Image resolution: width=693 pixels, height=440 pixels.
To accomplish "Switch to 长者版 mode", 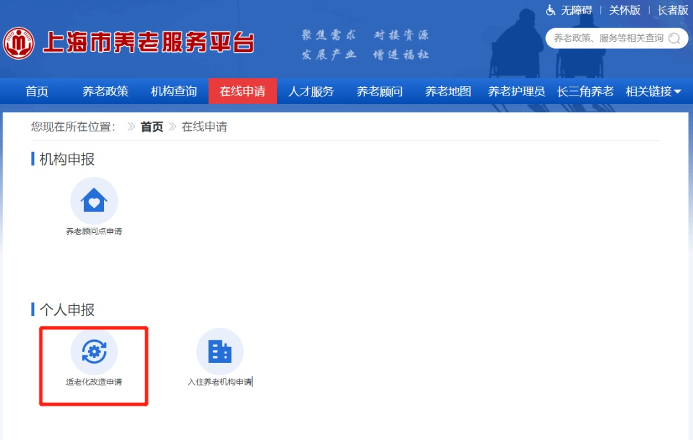I will point(672,10).
